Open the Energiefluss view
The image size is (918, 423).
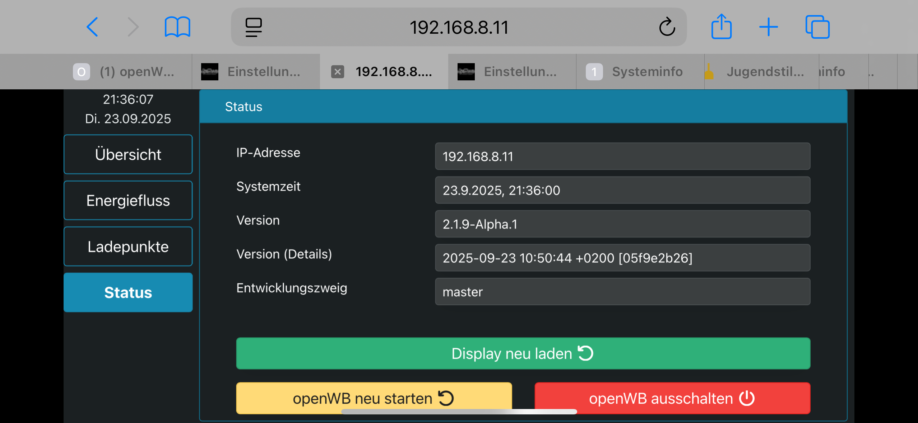tap(128, 201)
